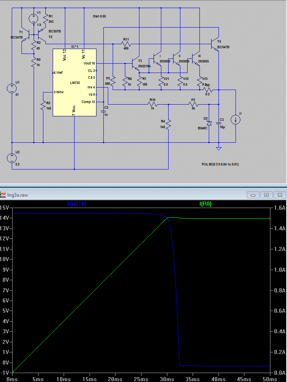
Task: Click the V(n016) trace label
Action: [x=77, y=204]
